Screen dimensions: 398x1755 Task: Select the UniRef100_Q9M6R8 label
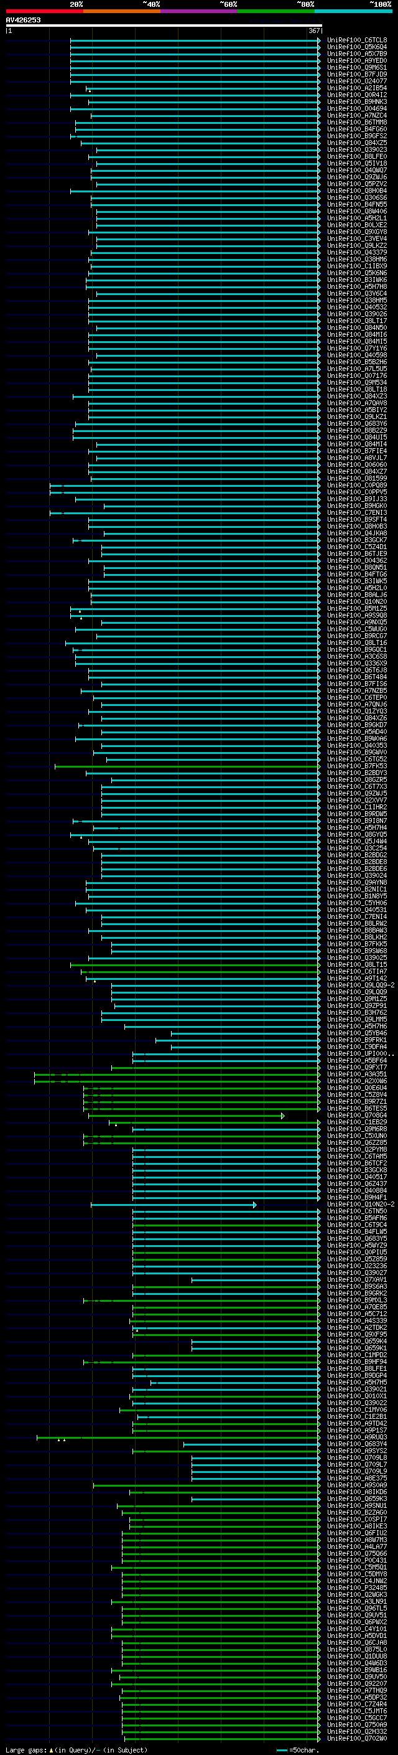point(357,1129)
